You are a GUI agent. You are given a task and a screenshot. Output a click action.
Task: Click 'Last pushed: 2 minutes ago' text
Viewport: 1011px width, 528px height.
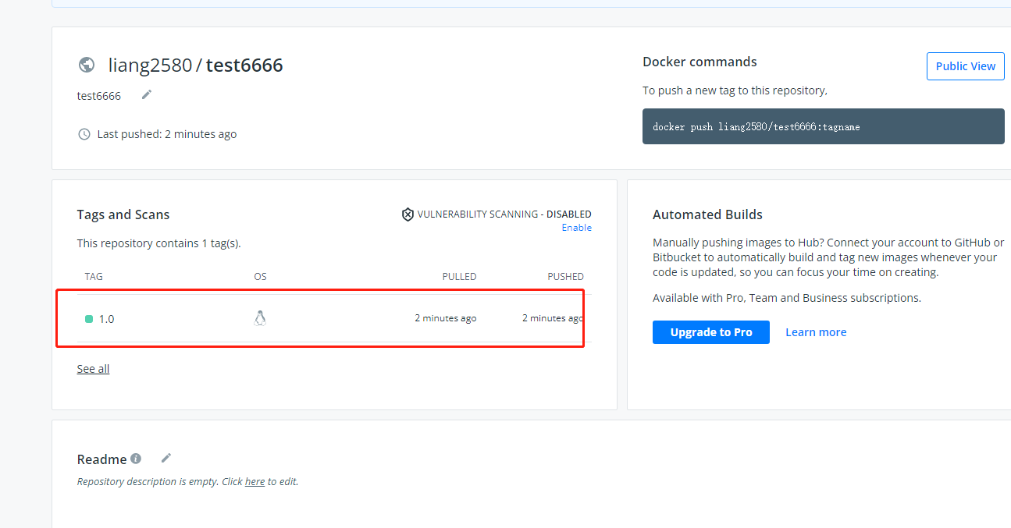click(167, 134)
